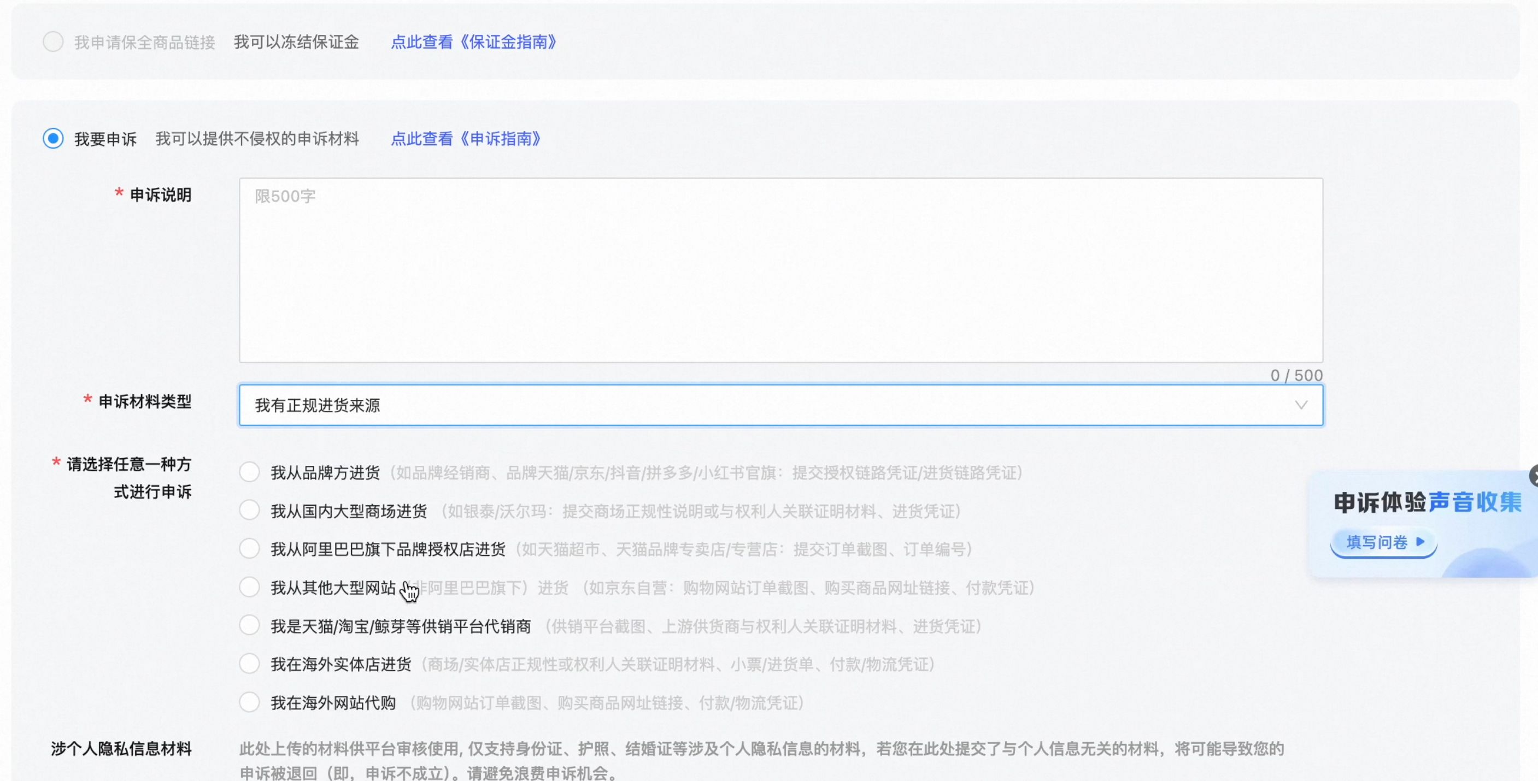1538x781 pixels.
Task: Choose 我从品牌方进货 option
Action: 249,472
